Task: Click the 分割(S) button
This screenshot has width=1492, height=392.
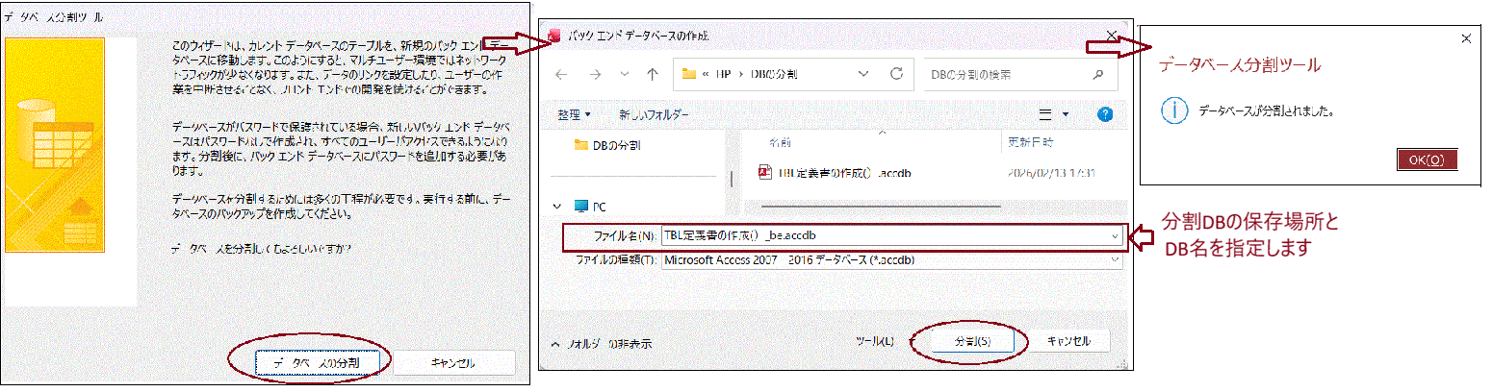Action: (971, 342)
